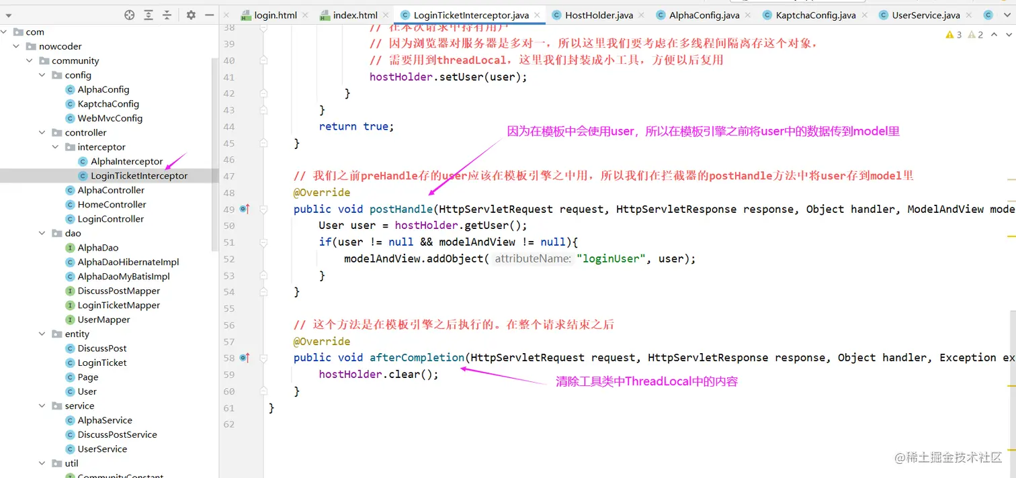Open Project panel settings gear

click(x=191, y=15)
